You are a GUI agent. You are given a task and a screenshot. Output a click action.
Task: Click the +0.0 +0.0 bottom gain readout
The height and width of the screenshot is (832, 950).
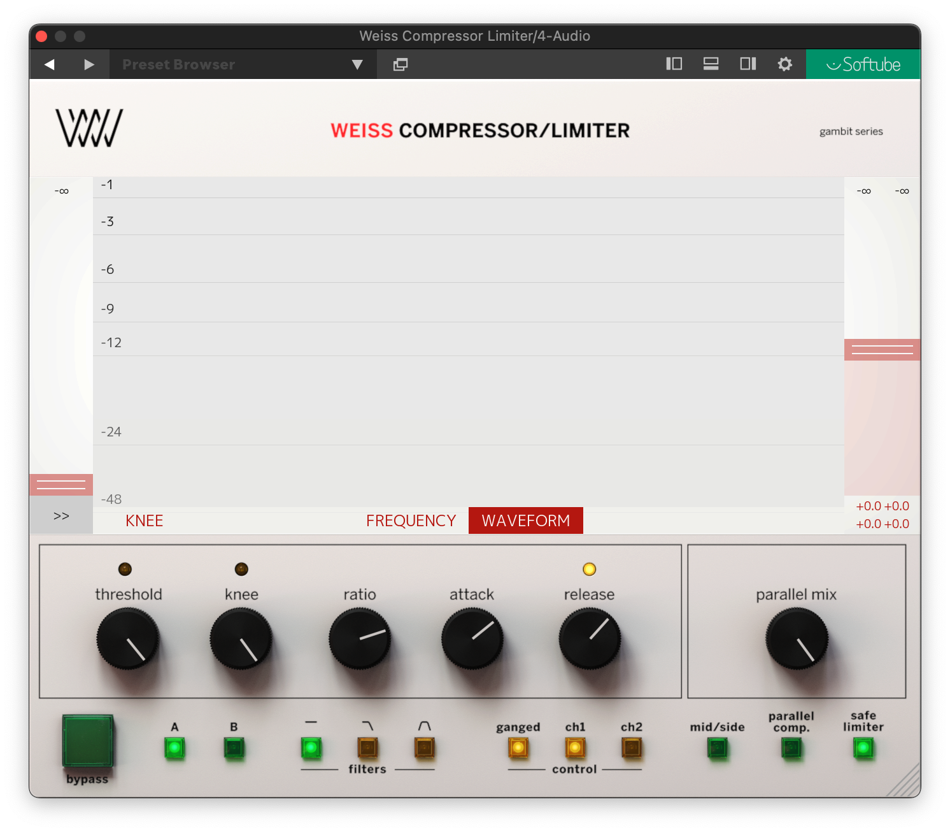coord(883,524)
